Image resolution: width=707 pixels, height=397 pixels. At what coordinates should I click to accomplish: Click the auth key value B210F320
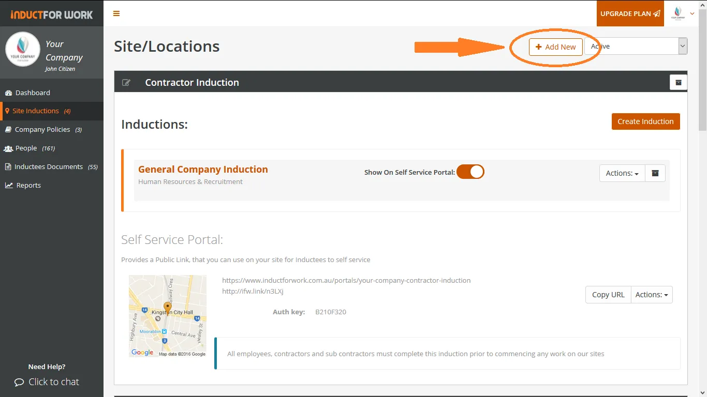[x=331, y=312]
